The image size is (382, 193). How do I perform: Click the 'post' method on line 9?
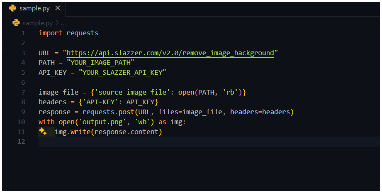[126, 112]
